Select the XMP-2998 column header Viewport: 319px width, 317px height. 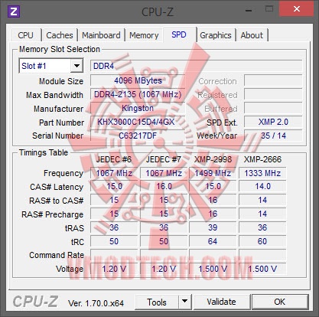tap(213, 159)
